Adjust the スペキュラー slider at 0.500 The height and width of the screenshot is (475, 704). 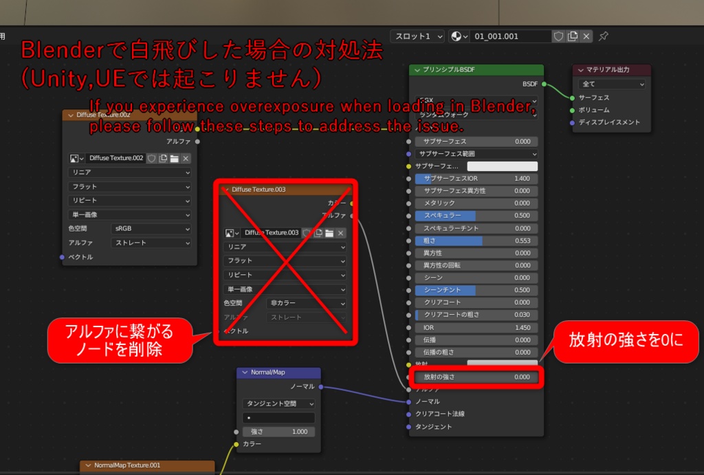476,216
